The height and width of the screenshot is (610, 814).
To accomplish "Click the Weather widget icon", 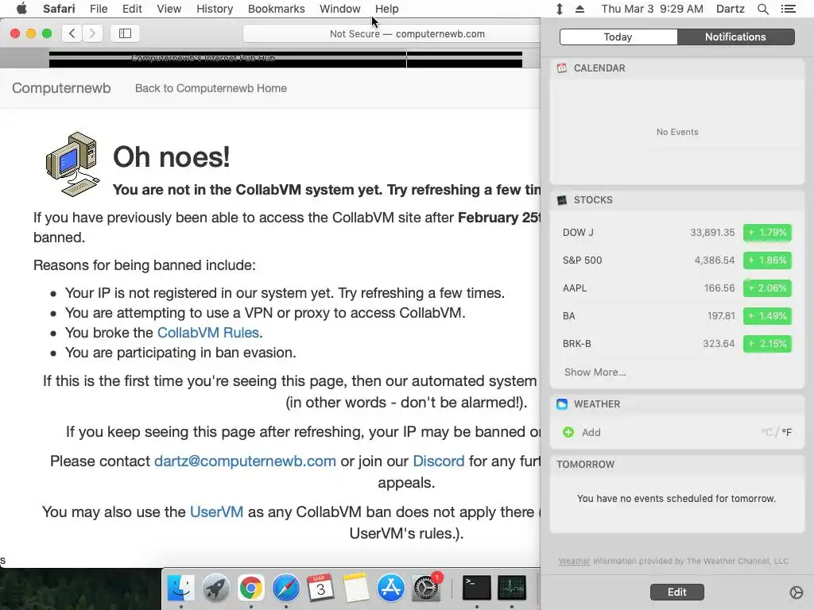I will pos(562,404).
